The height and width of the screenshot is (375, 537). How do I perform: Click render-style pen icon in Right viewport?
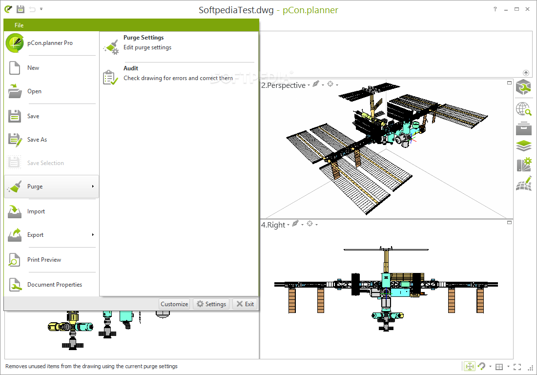coord(295,224)
